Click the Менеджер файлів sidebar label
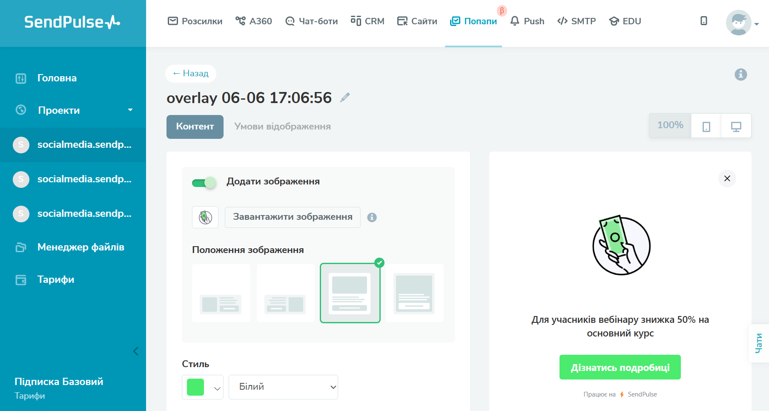This screenshot has width=769, height=411. coord(81,247)
